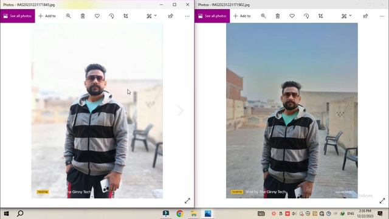The height and width of the screenshot is (219, 389).
Task: Open Edit & Create icon in right window
Action: click(344, 16)
